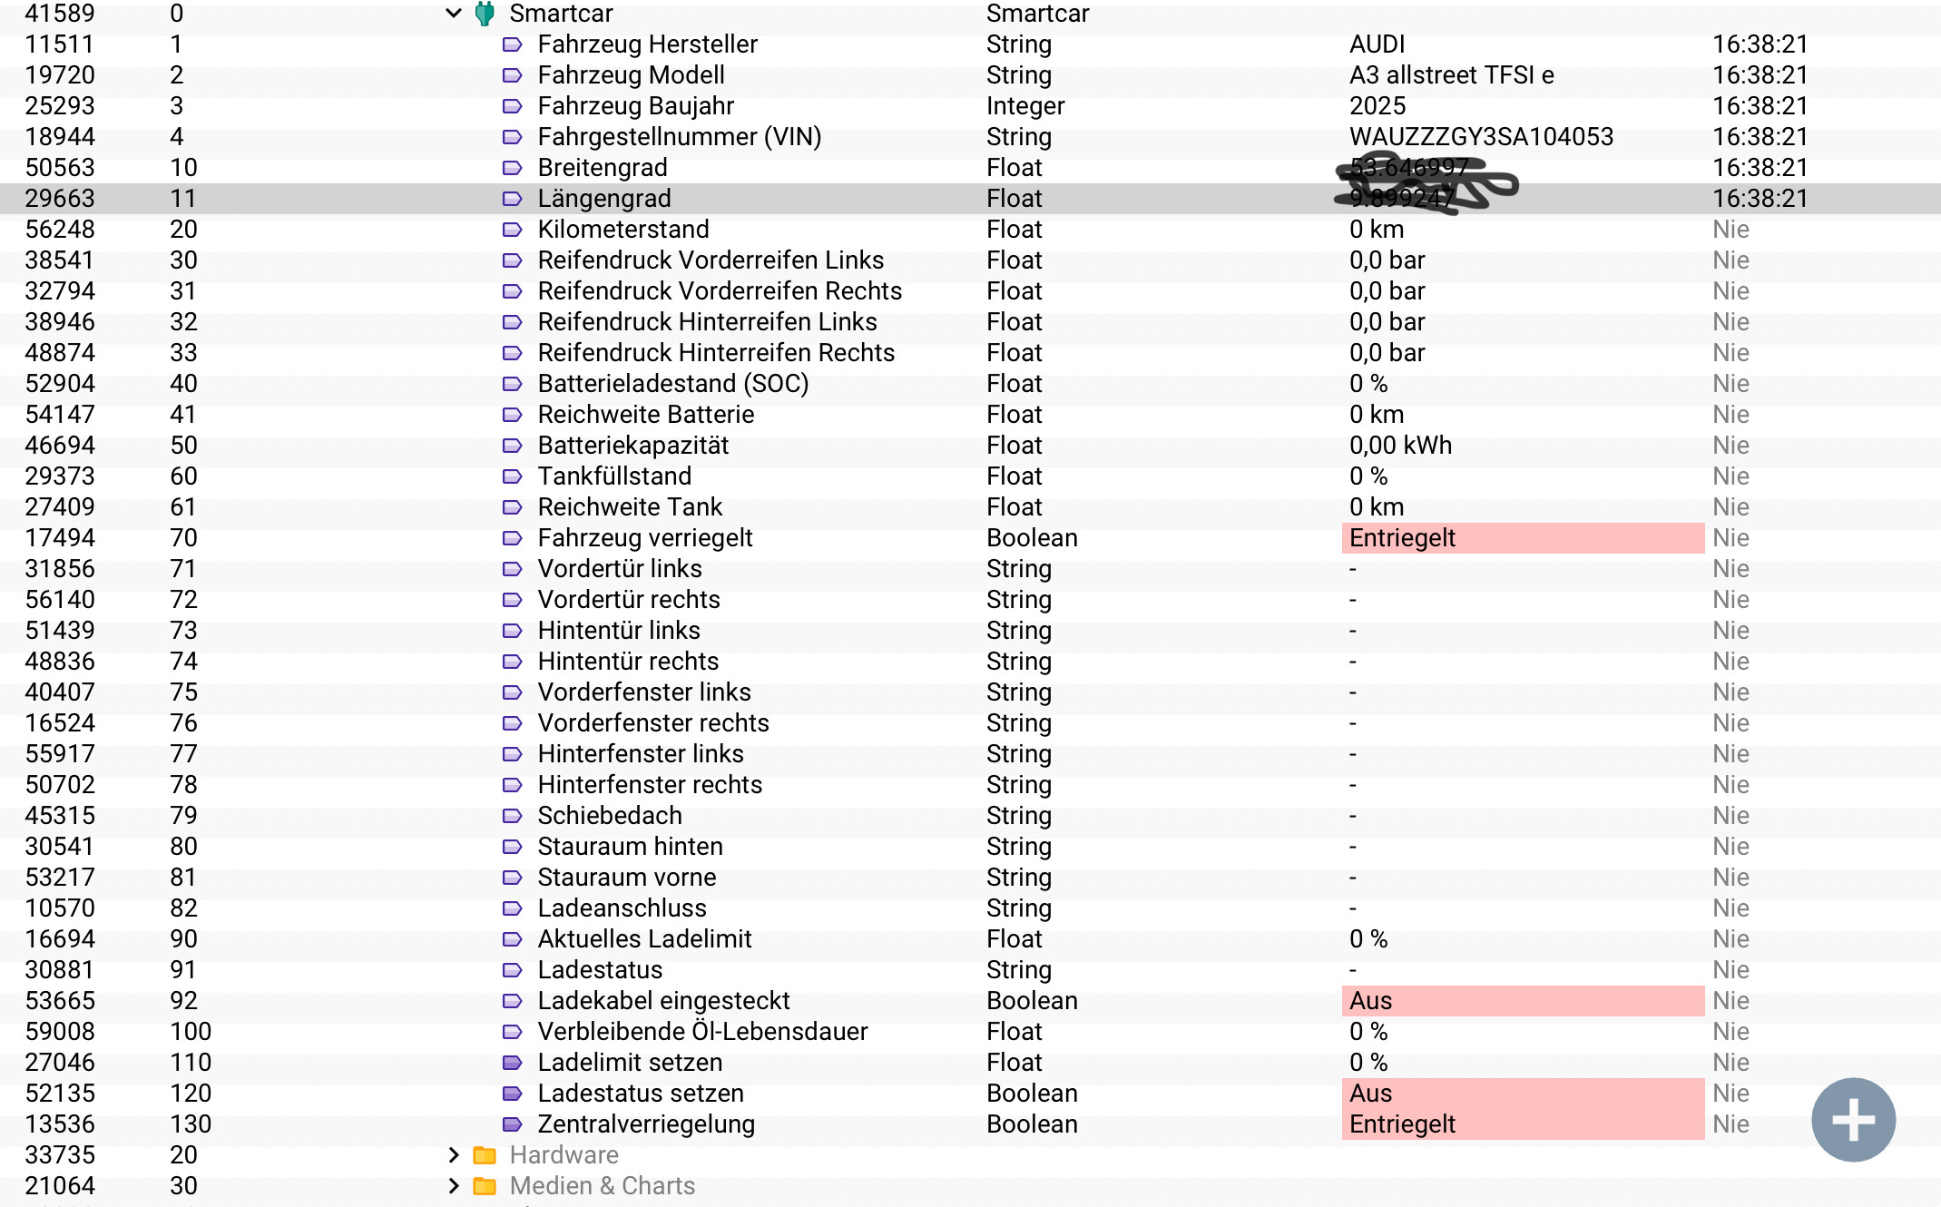Click variable icon next to Batteriekapazität
The width and height of the screenshot is (1941, 1207).
click(x=512, y=446)
